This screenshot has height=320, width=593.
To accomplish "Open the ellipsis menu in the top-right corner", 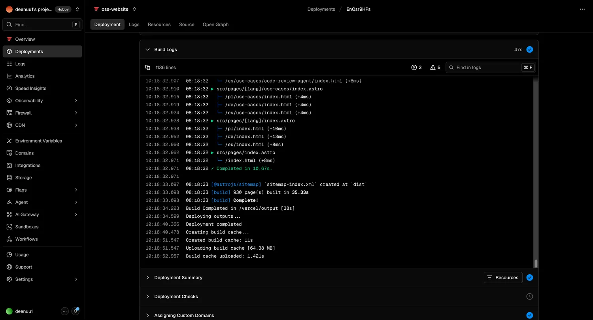I will tap(582, 9).
